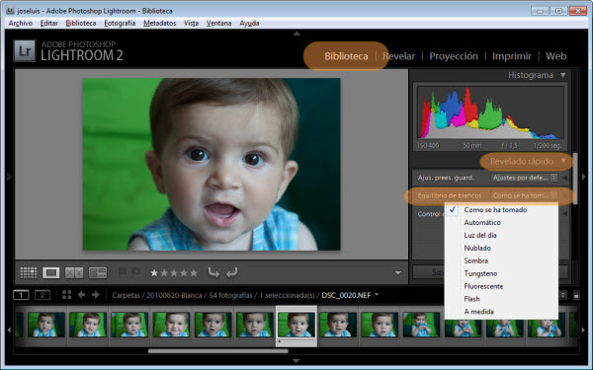Show the left panel arrow
Image resolution: width=593 pixels, height=370 pixels.
point(9,177)
